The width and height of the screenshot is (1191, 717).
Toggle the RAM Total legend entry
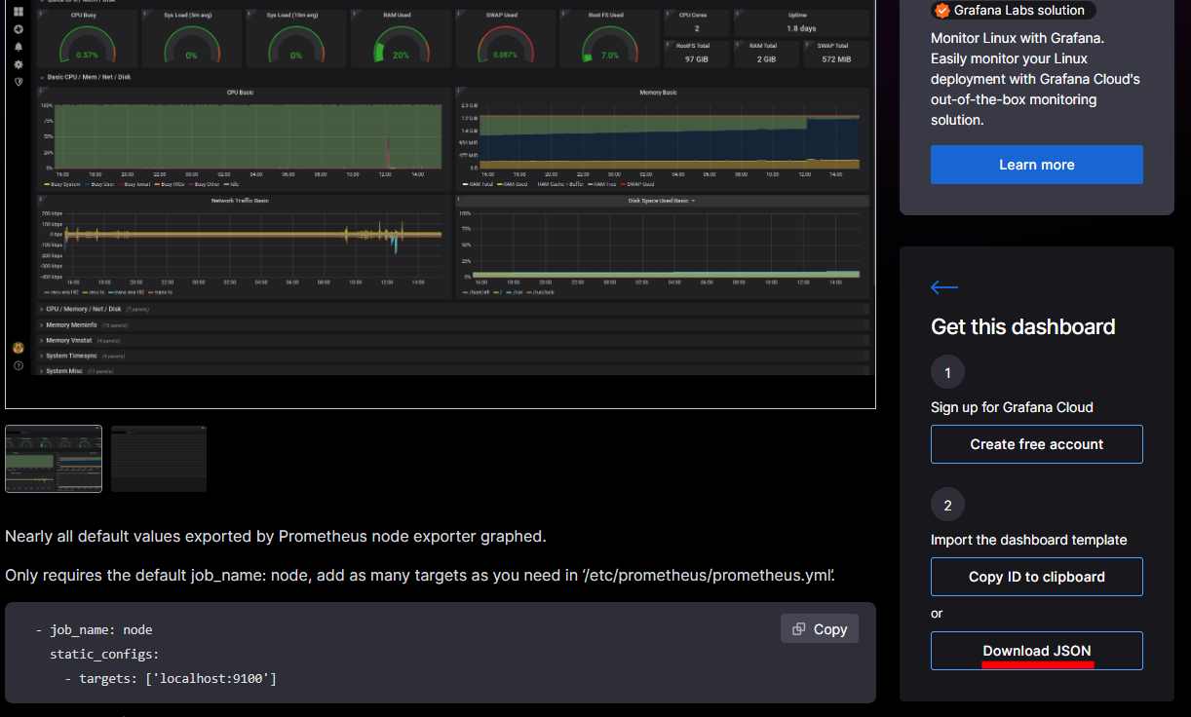click(478, 183)
